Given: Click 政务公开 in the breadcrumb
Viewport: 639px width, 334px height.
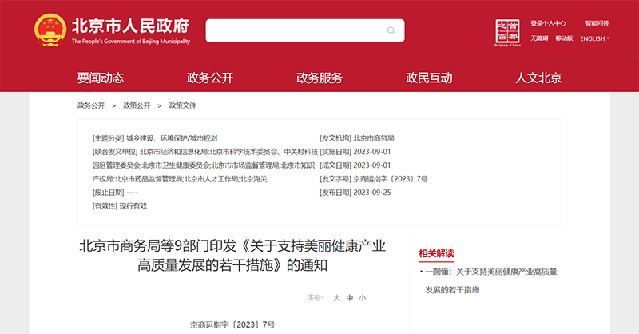Looking at the screenshot, I should click(x=91, y=105).
